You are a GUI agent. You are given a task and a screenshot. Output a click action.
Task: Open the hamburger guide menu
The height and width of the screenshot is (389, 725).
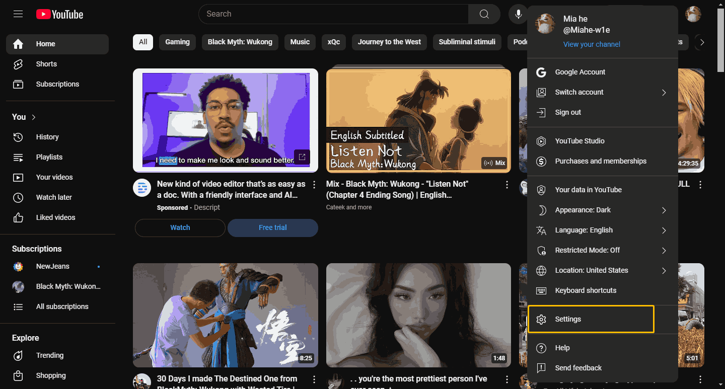click(x=18, y=14)
